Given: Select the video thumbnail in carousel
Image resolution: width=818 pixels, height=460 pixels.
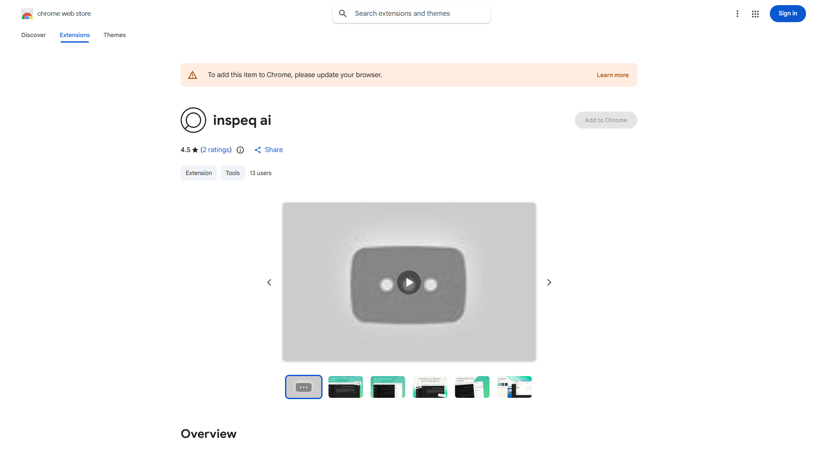Looking at the screenshot, I should [x=303, y=387].
